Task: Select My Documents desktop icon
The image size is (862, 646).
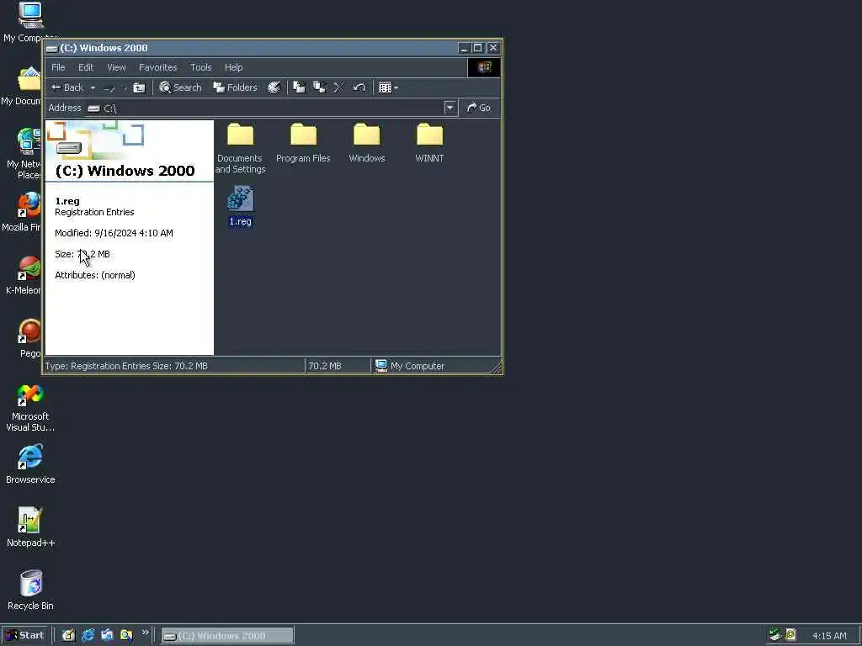Action: pos(22,86)
